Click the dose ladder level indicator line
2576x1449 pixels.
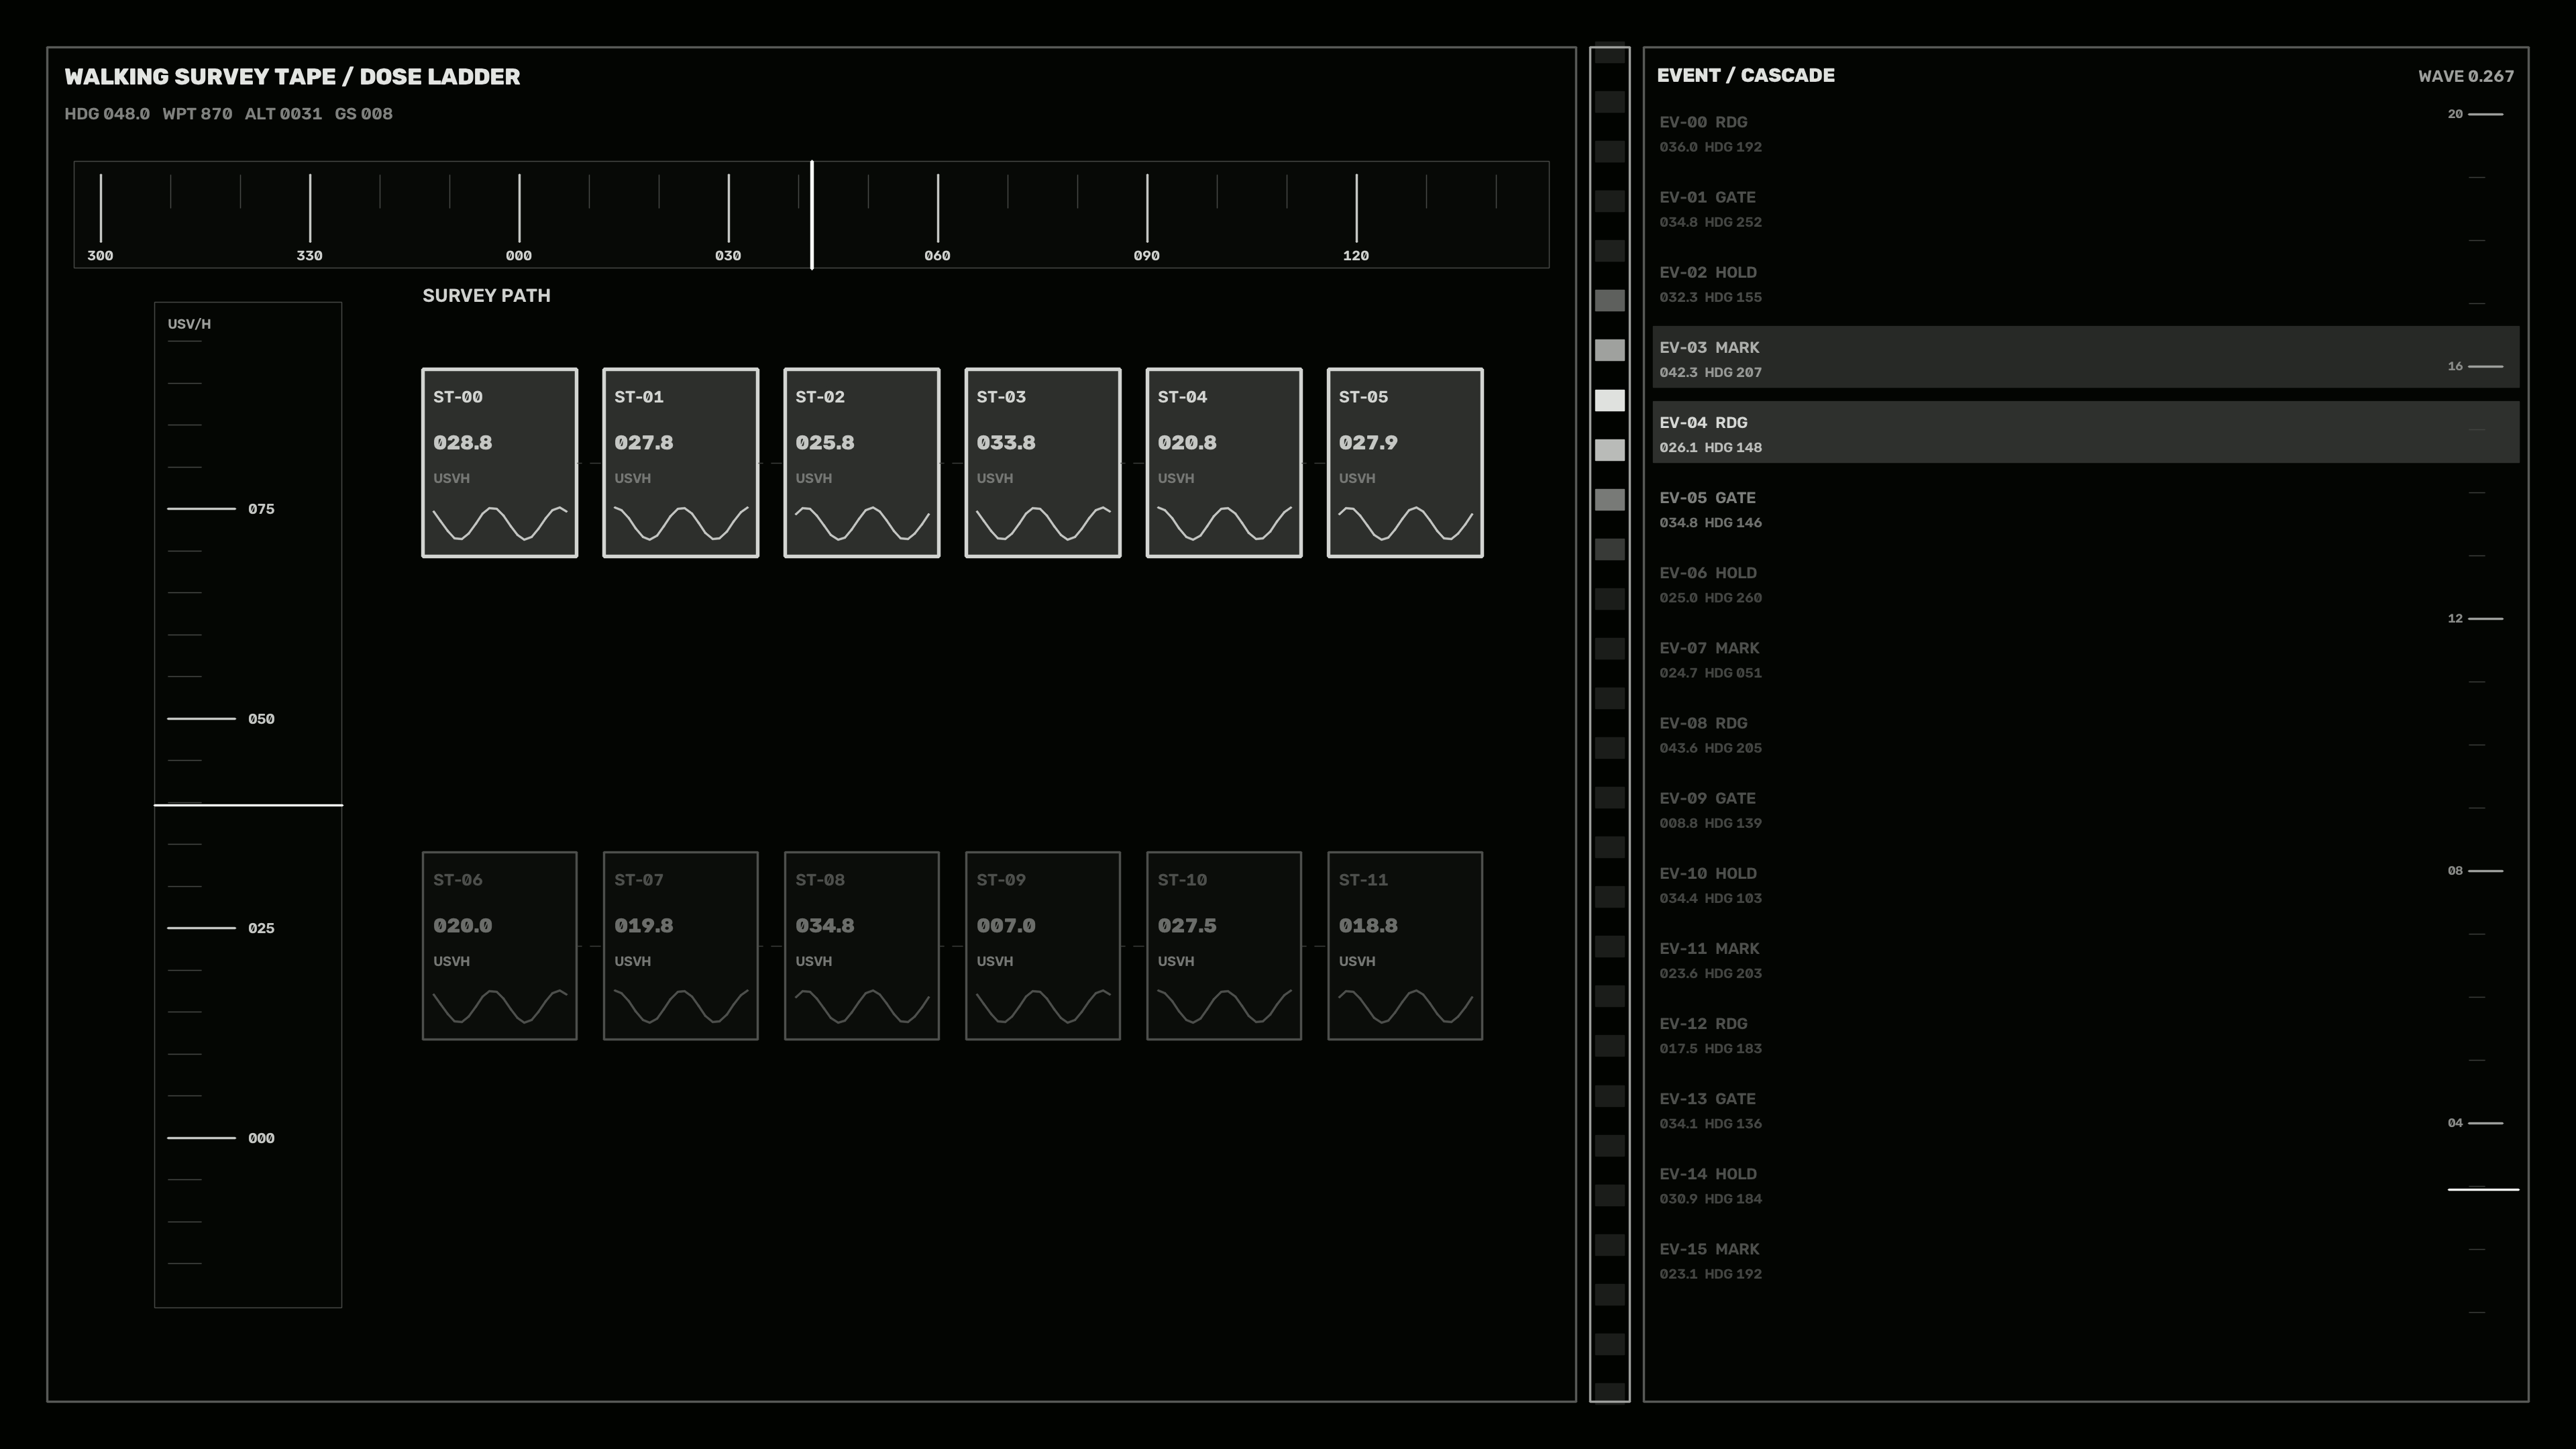tap(248, 804)
